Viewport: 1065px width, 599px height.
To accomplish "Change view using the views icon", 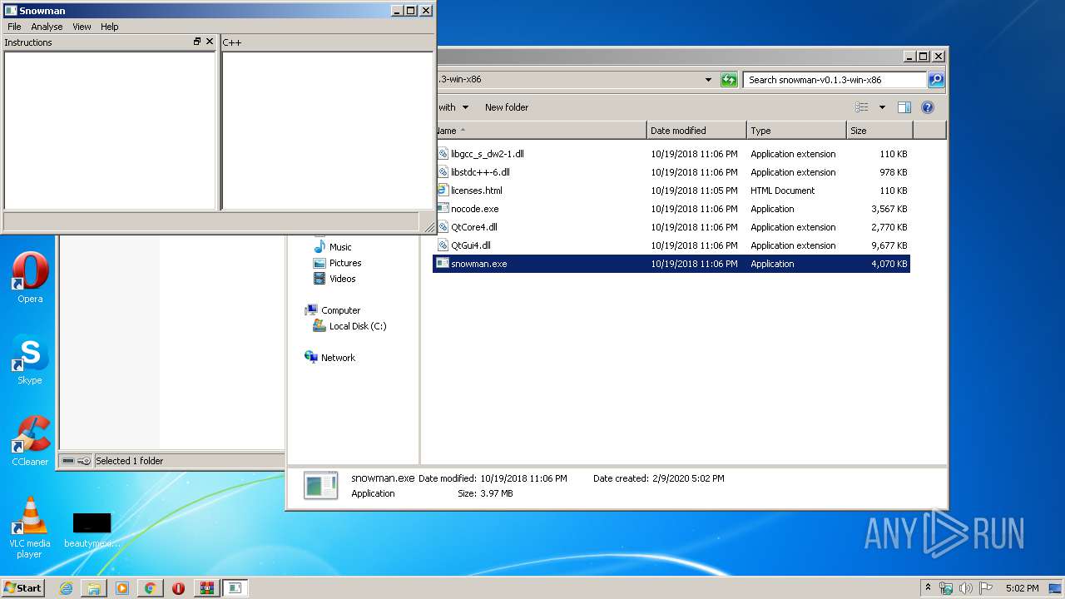I will pyautogui.click(x=862, y=107).
